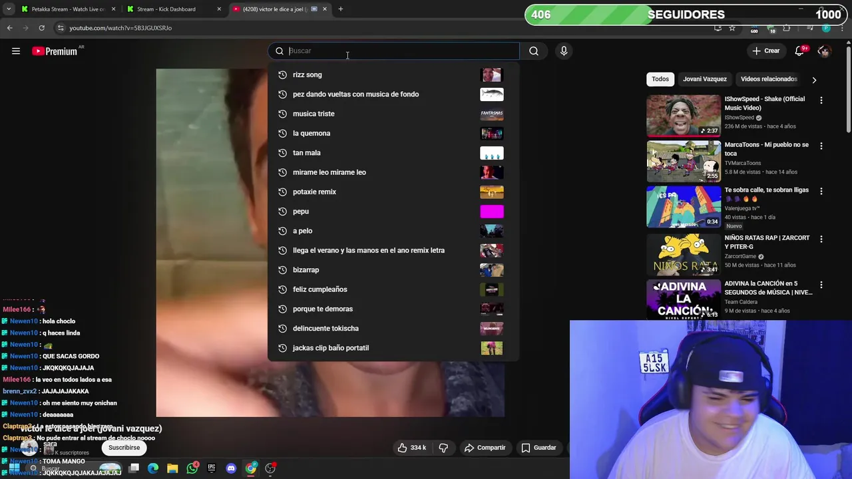Click the YouTube Premium logo

[x=55, y=51]
